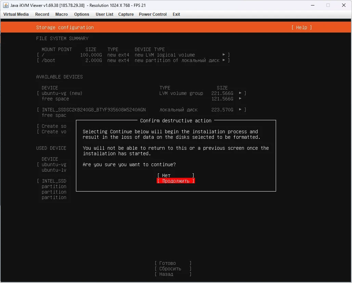Click the Назад back button
Viewport: 352px width, 283px height.
click(x=173, y=274)
